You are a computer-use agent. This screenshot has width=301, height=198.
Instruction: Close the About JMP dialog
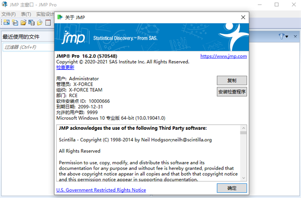[x=243, y=17]
